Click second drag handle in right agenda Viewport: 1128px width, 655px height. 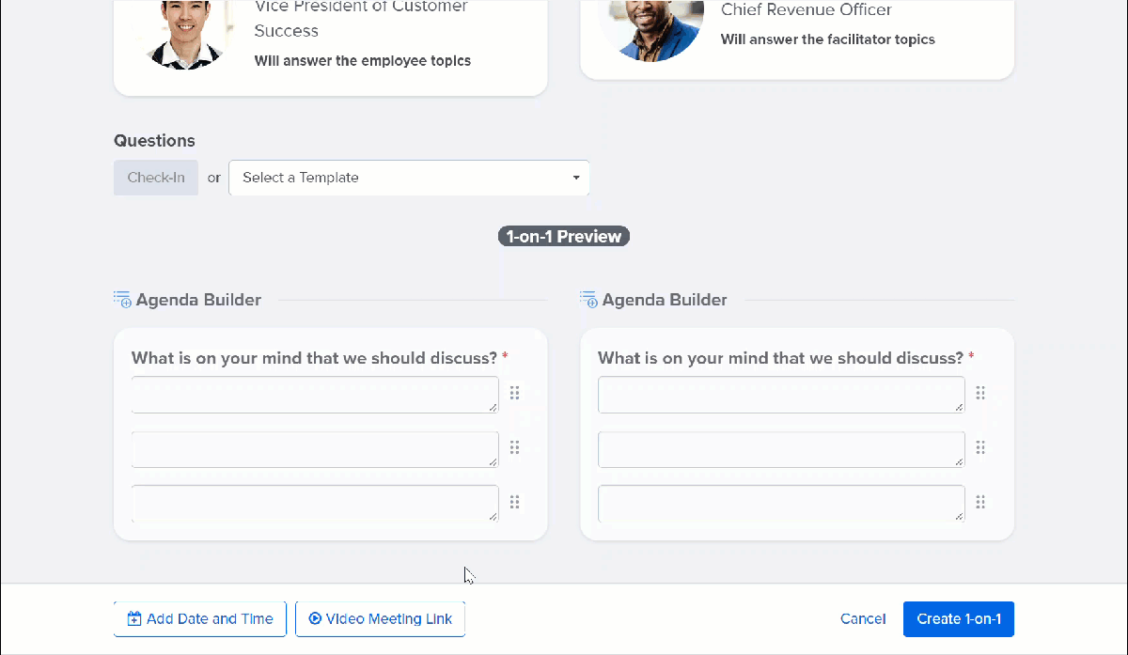coord(980,447)
